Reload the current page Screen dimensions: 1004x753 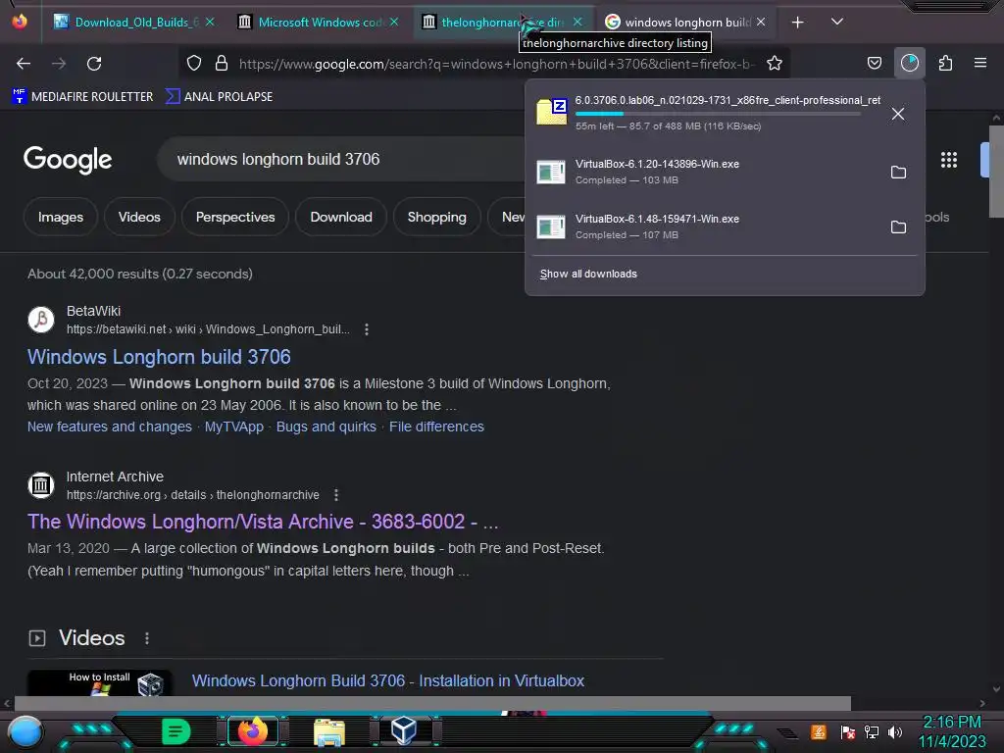[94, 64]
